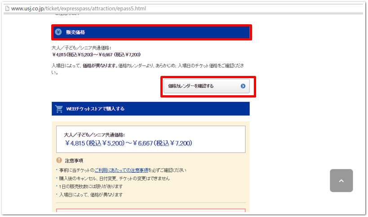Screen dimensions: 368x217
Task: Click the 販売価格 section header text
Action: pos(75,32)
